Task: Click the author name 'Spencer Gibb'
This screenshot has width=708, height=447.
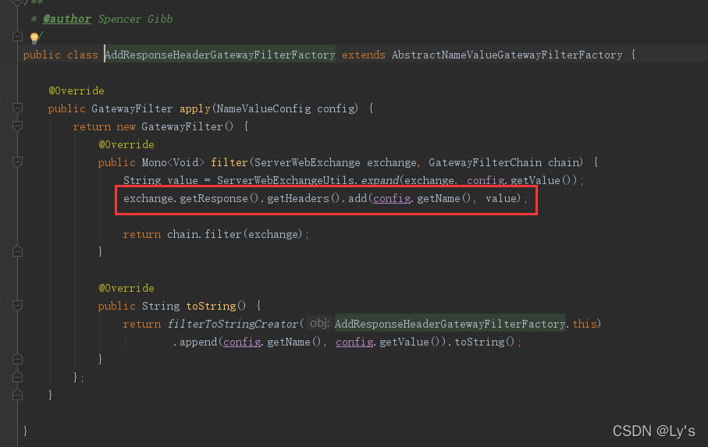Action: [x=136, y=19]
